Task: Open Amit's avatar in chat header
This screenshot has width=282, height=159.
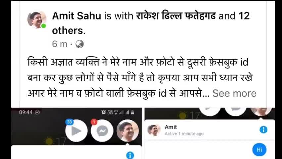Action: 154,130
